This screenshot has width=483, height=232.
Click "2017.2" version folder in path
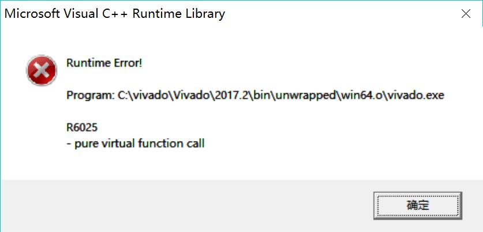click(234, 95)
